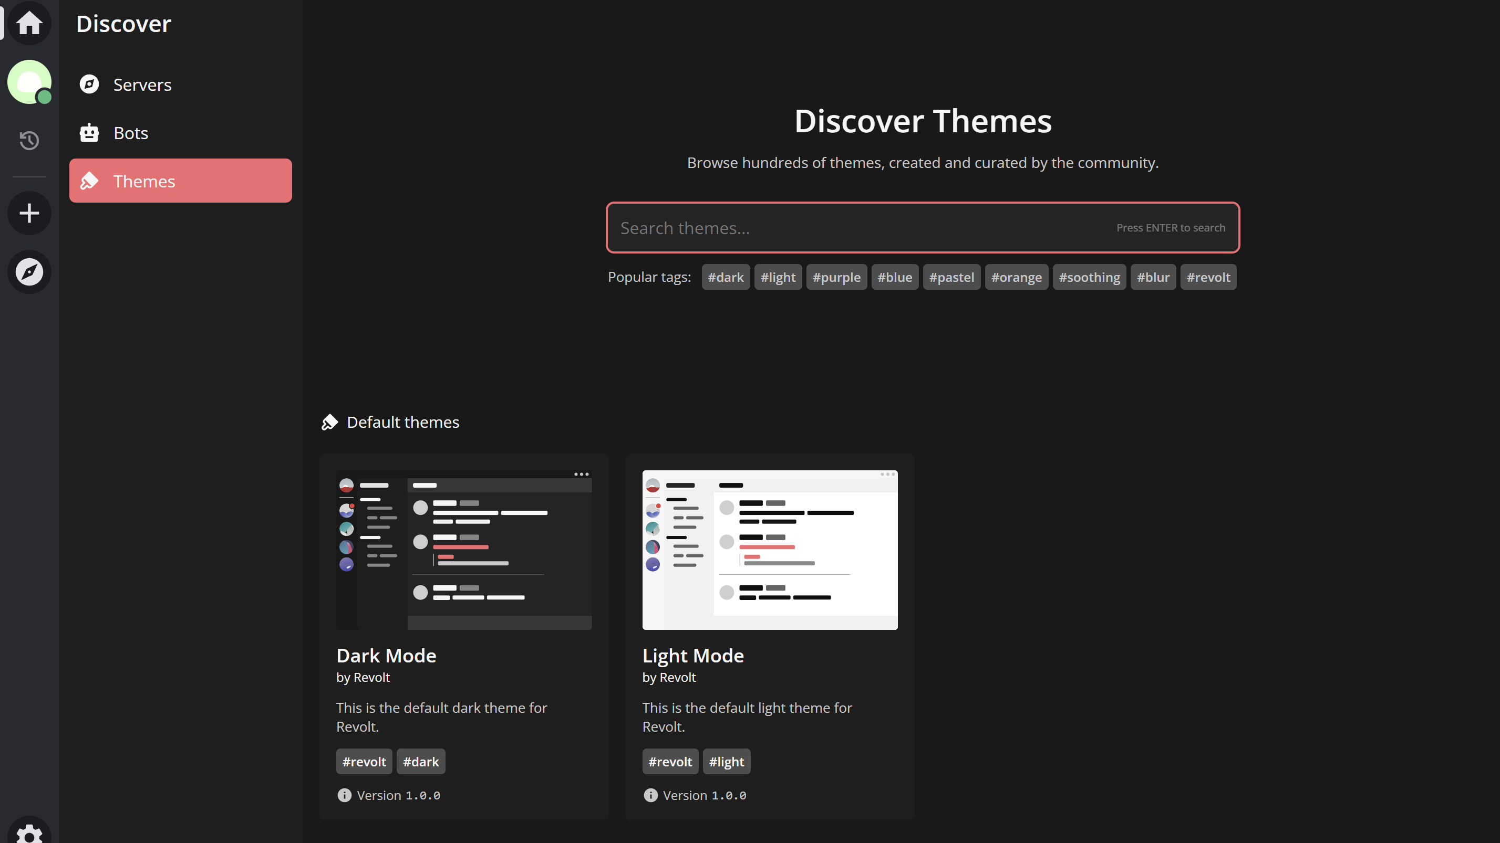Click the #revolt tag on Dark Mode card
Screen dimensions: 1500x843
pyautogui.click(x=364, y=761)
